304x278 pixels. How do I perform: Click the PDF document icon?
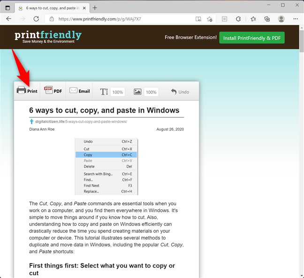(x=48, y=90)
